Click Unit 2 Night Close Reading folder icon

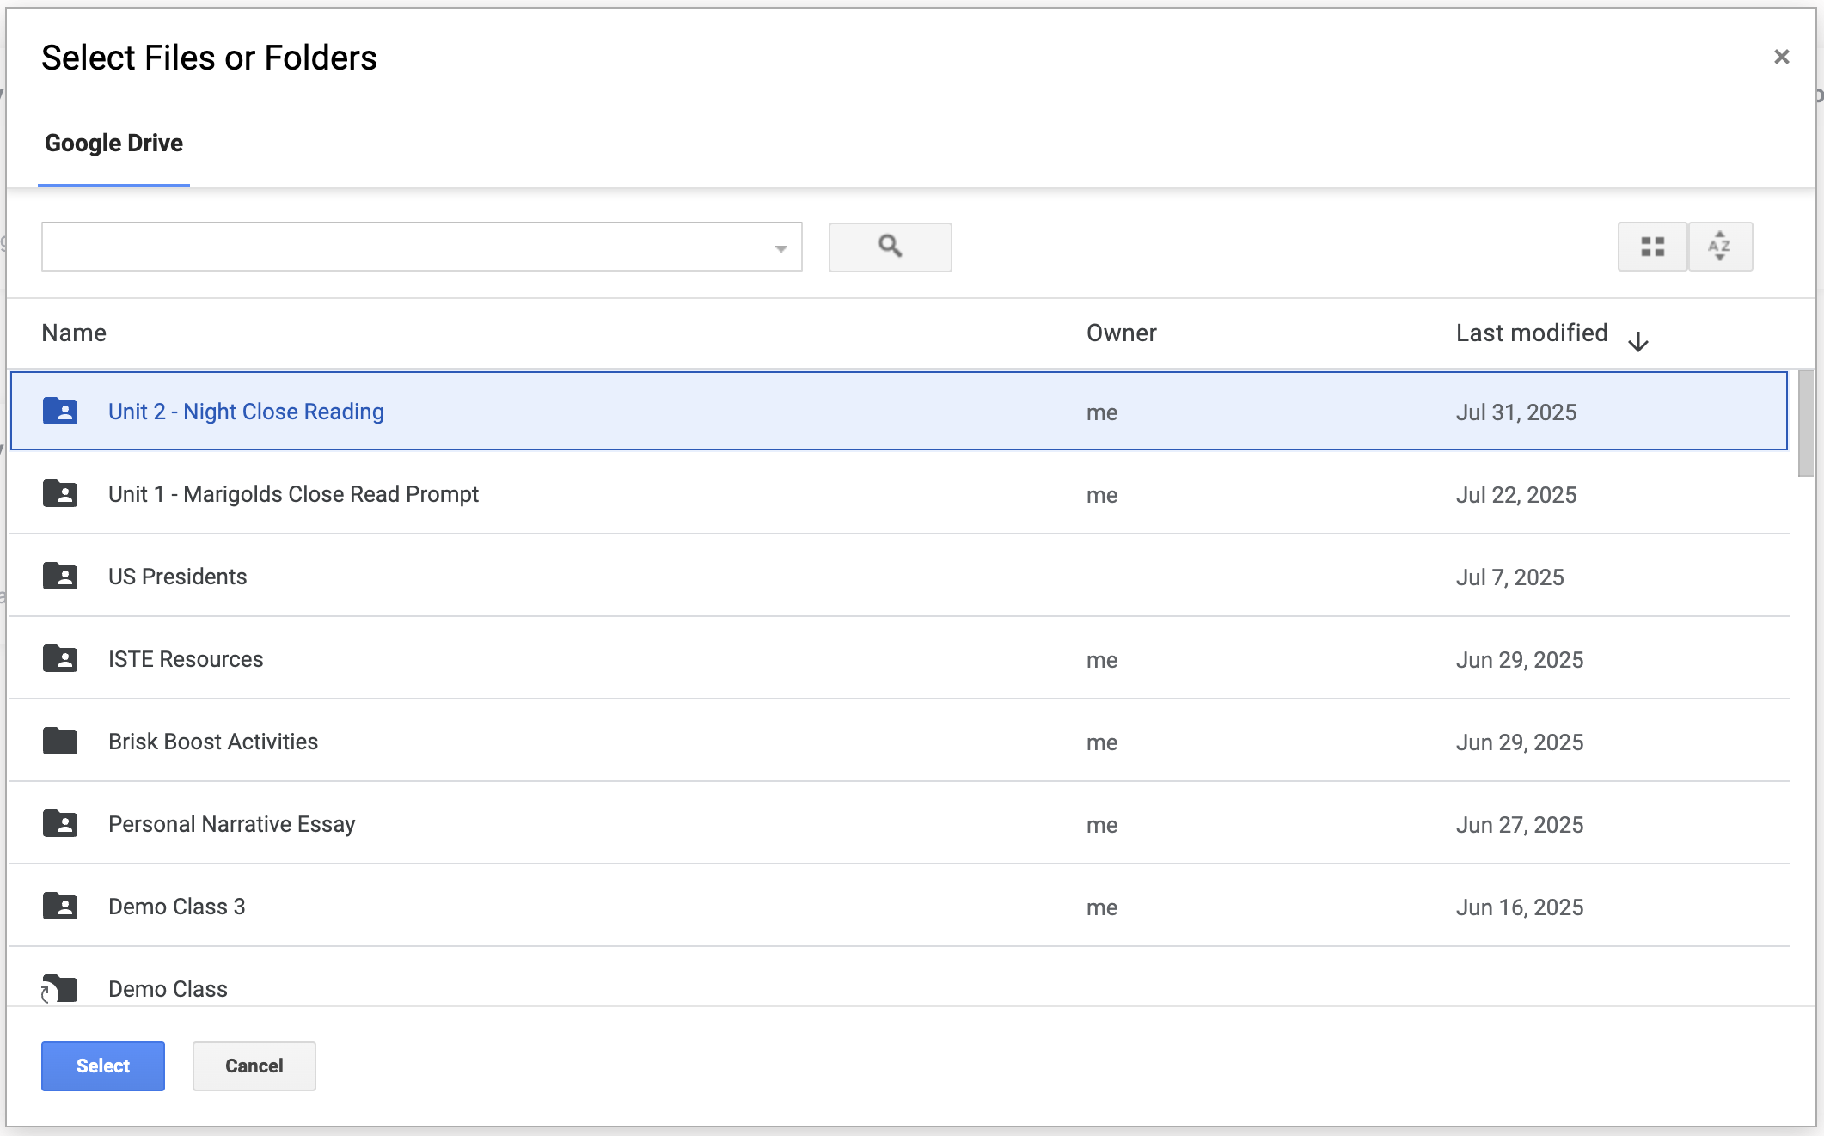pos(60,412)
